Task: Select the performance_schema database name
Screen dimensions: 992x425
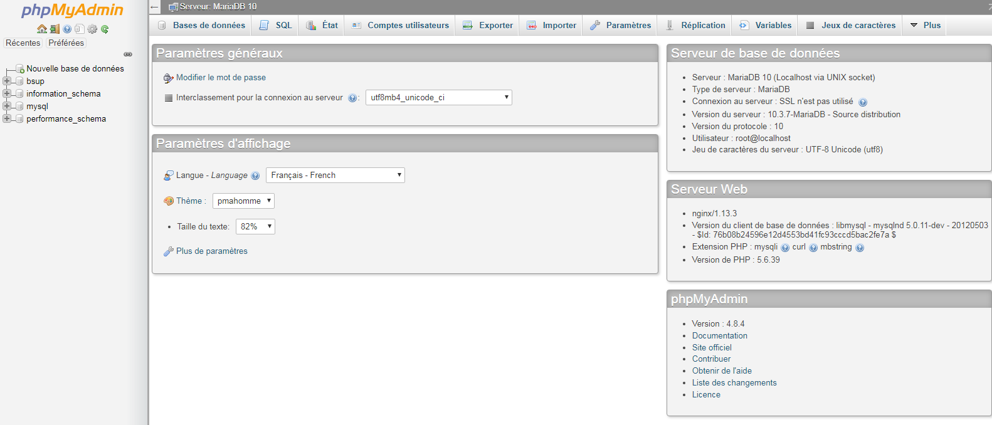Action: click(66, 118)
